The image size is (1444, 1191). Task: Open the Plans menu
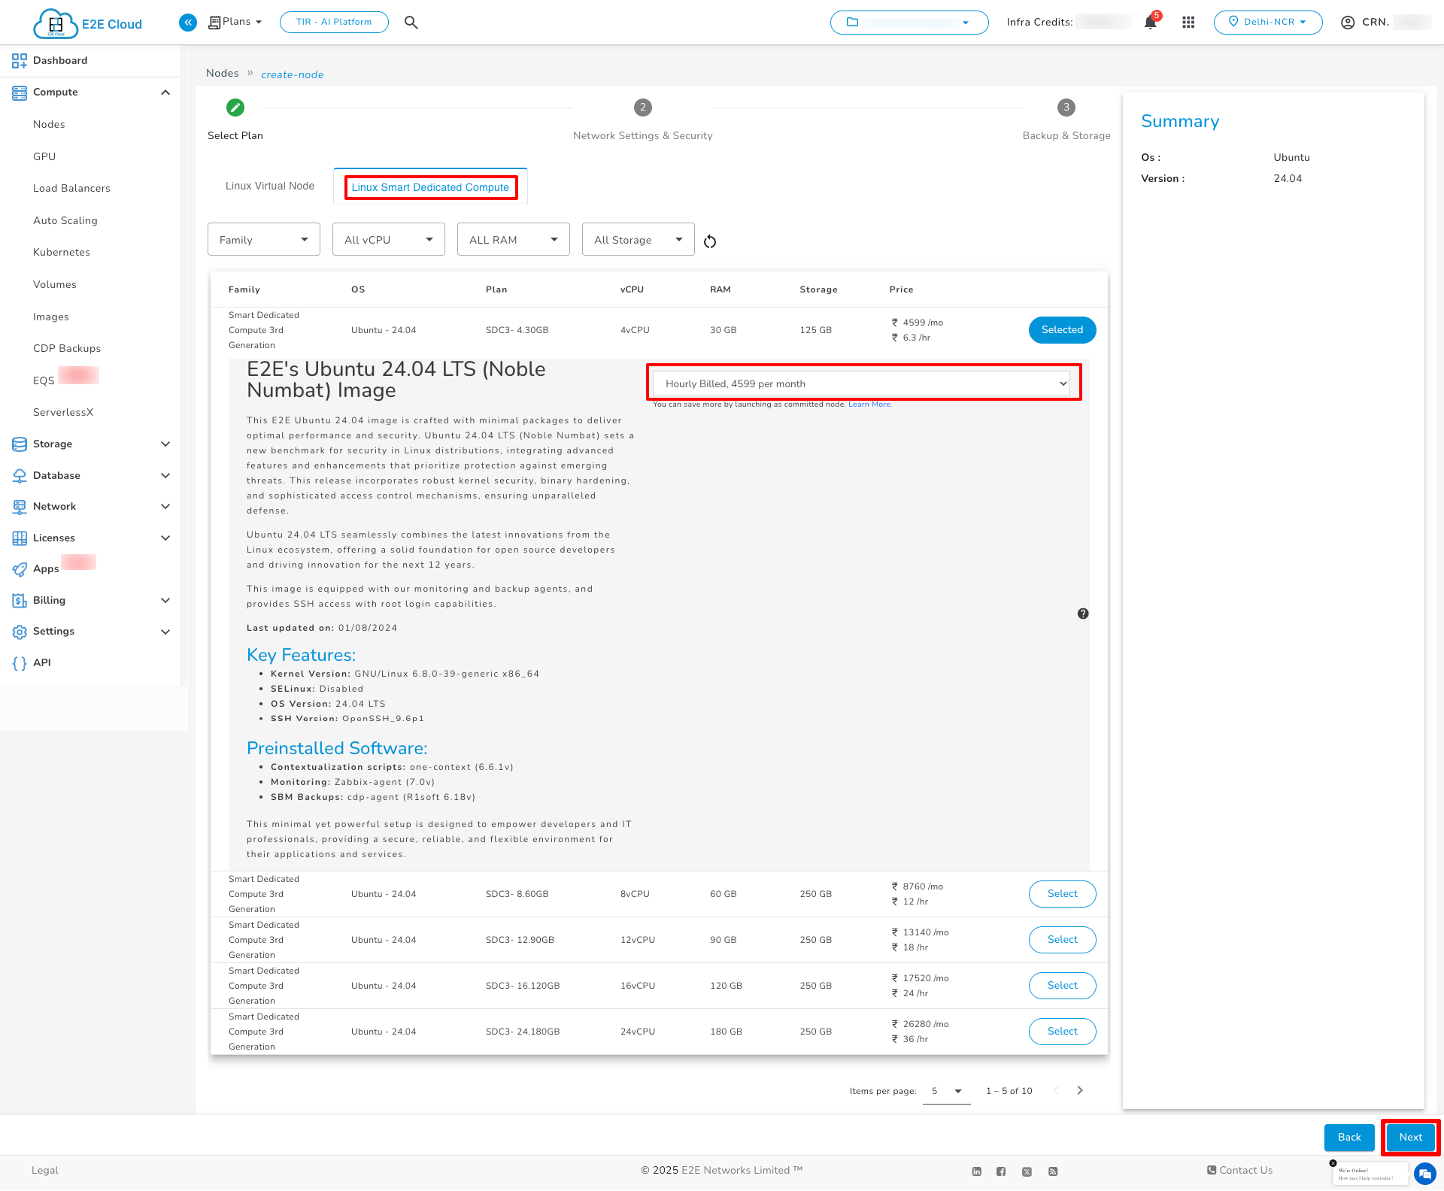pos(235,22)
